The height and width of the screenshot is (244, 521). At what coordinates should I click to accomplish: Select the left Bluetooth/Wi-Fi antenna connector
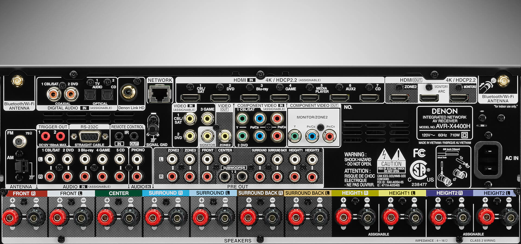click(18, 81)
